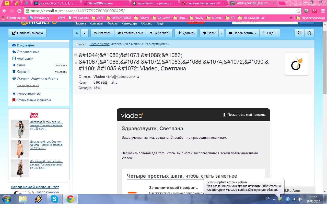Open the Облако menu item
This screenshot has height=204, width=327.
(147, 23)
